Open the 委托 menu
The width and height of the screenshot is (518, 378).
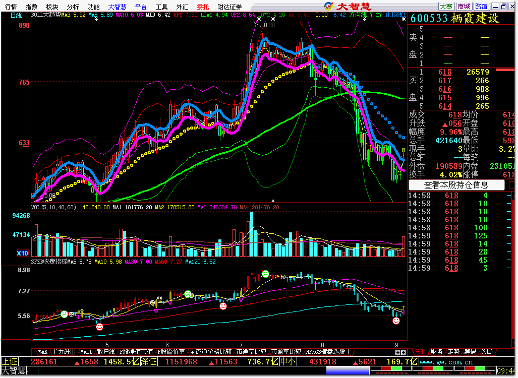tap(203, 7)
